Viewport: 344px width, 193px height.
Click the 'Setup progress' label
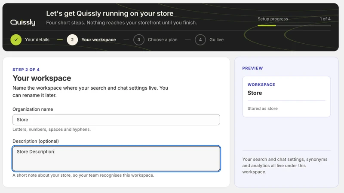(x=273, y=19)
